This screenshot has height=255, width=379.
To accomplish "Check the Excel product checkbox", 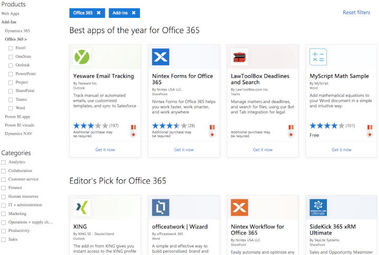I will pos(11,48).
